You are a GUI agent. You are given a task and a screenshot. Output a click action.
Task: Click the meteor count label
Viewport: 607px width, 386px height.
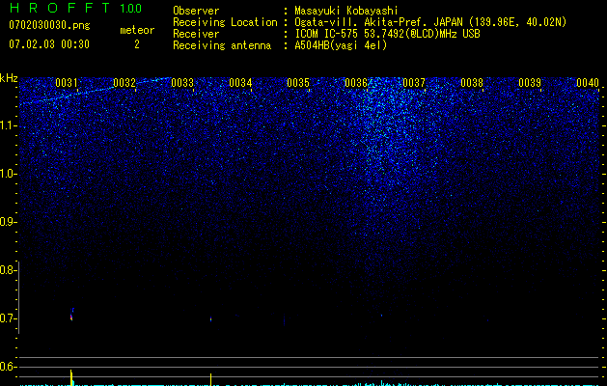[x=137, y=30]
